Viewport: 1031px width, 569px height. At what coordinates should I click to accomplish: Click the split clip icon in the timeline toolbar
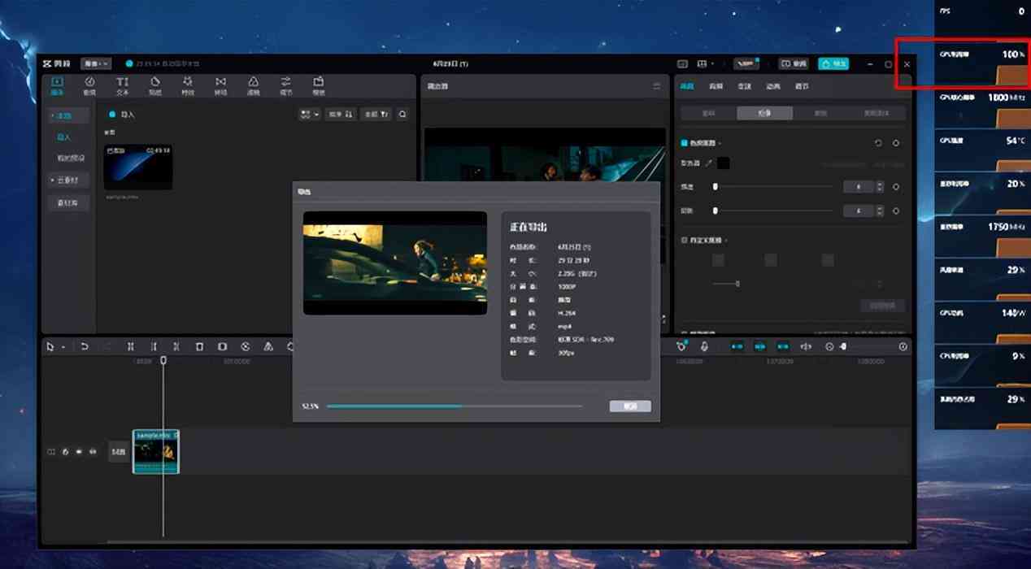click(x=130, y=346)
